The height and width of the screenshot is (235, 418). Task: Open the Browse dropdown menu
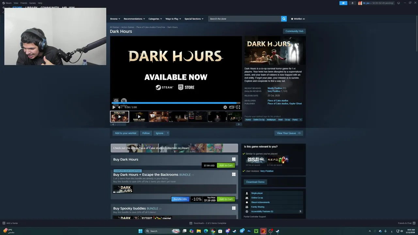[115, 19]
